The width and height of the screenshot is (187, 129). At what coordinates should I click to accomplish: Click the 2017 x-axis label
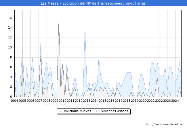pyautogui.click(x=119, y=101)
